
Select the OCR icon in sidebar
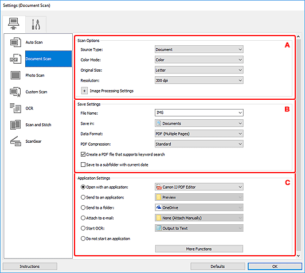click(15, 108)
